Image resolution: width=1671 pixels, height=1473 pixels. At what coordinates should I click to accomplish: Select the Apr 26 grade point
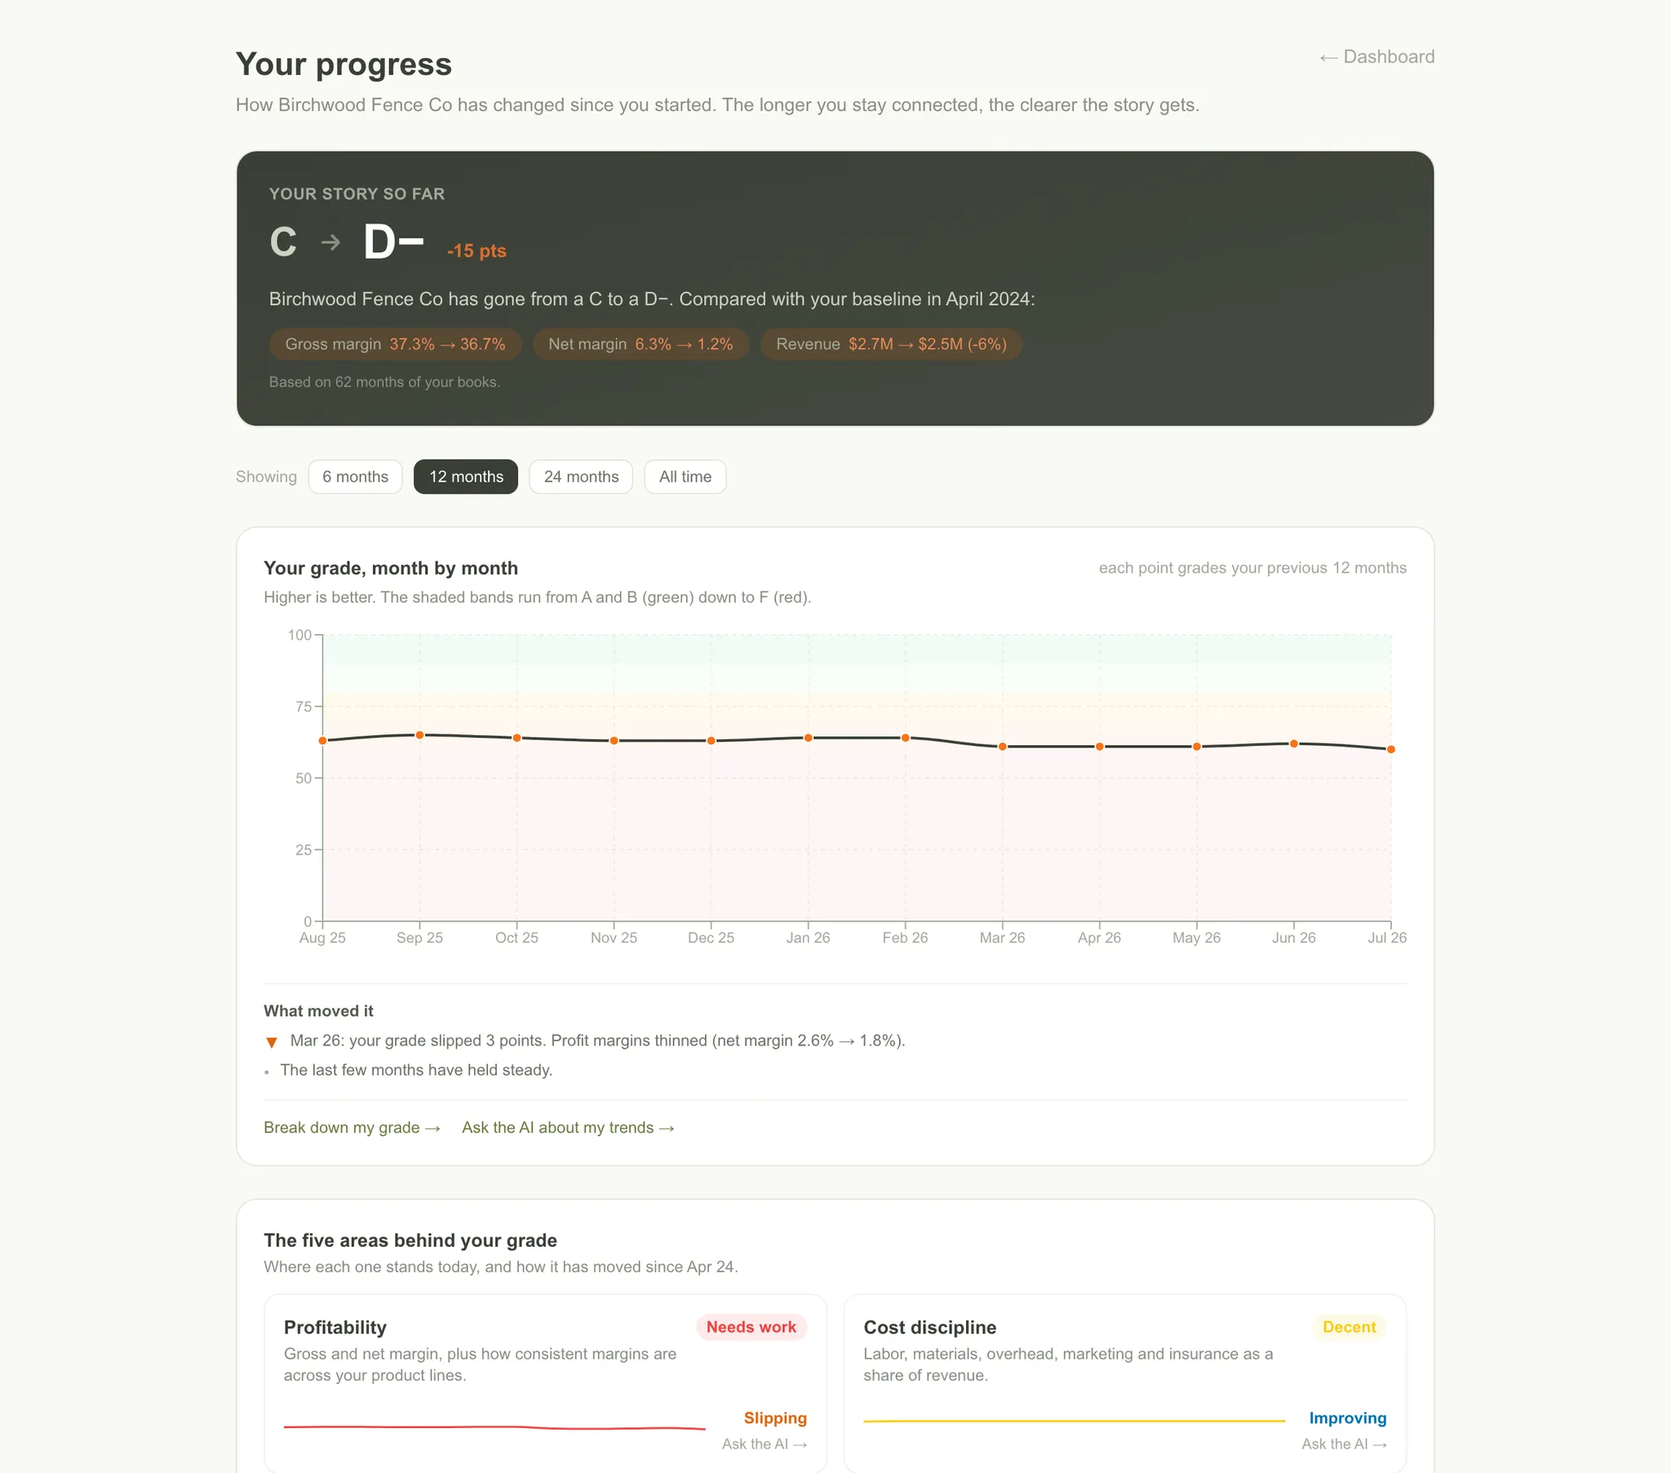[x=1100, y=747]
